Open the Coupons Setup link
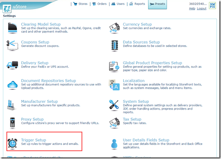221x159 pixels. pyautogui.click(x=35, y=42)
